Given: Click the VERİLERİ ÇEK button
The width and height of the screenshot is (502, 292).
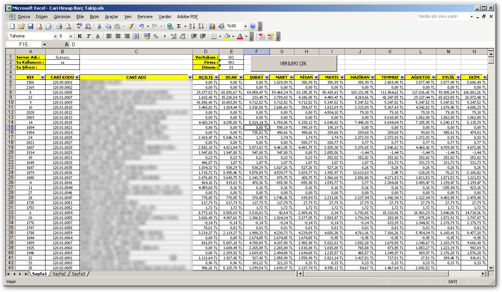Looking at the screenshot, I should [293, 63].
